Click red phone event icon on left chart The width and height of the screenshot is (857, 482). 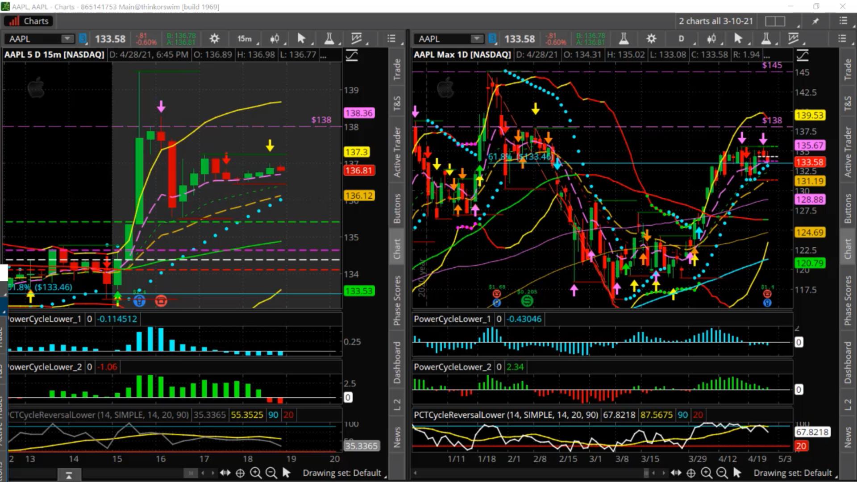pyautogui.click(x=161, y=301)
